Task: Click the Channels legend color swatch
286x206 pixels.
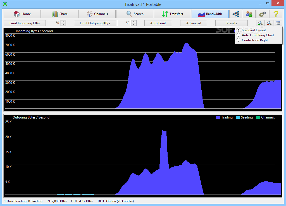Action: click(258, 117)
